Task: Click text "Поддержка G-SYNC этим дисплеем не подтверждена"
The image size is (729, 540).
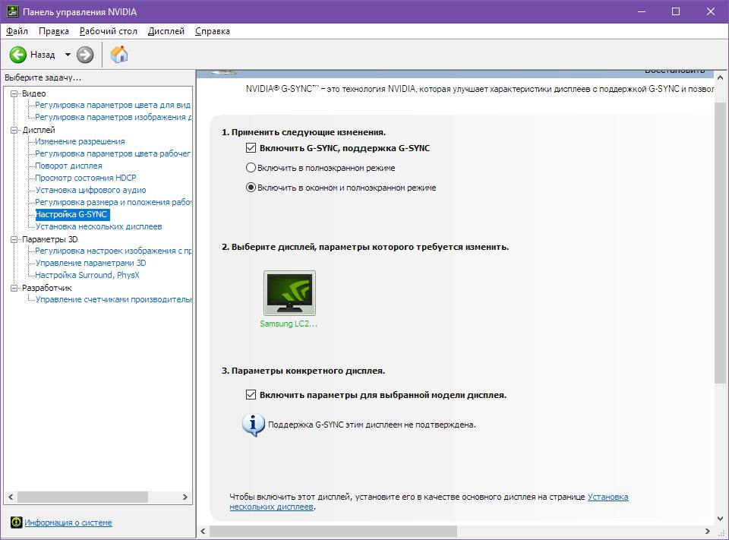Action: point(372,425)
